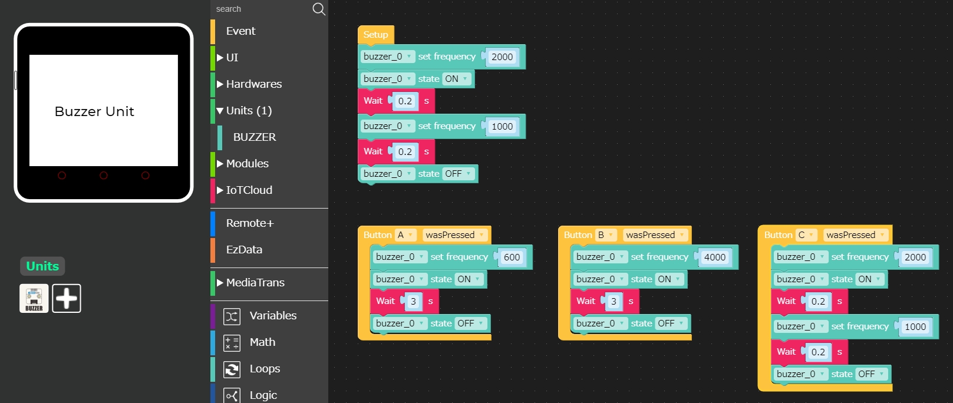Collapse the Units (1) category

pyautogui.click(x=248, y=111)
